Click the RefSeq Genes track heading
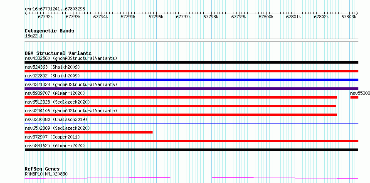The height and width of the screenshot is (183, 370). 42,169
